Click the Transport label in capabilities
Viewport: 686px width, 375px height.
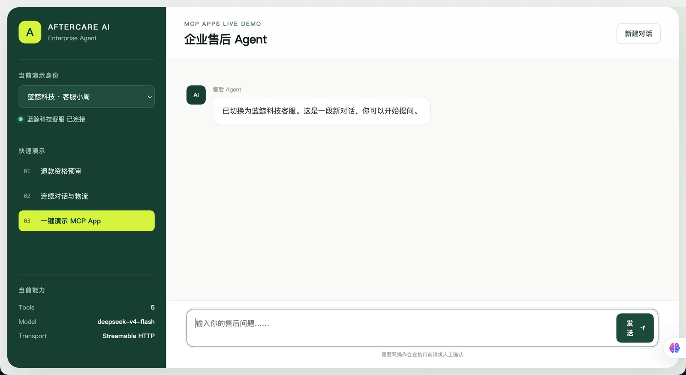[33, 336]
